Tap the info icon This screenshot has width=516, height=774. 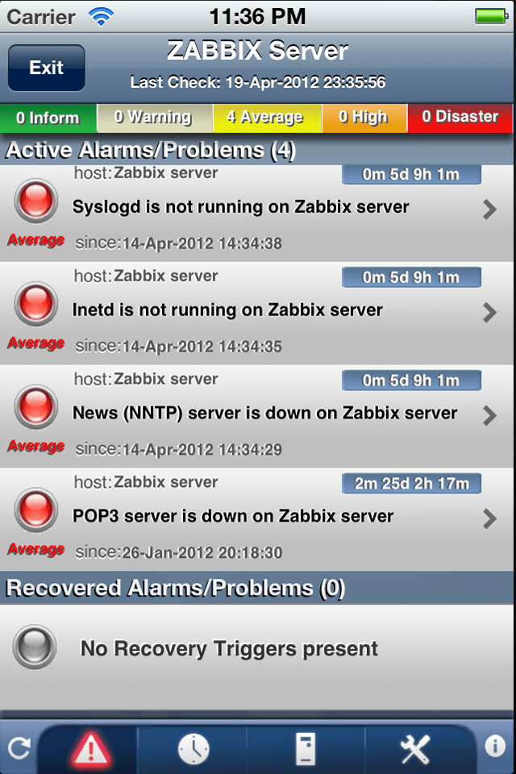coord(495,746)
